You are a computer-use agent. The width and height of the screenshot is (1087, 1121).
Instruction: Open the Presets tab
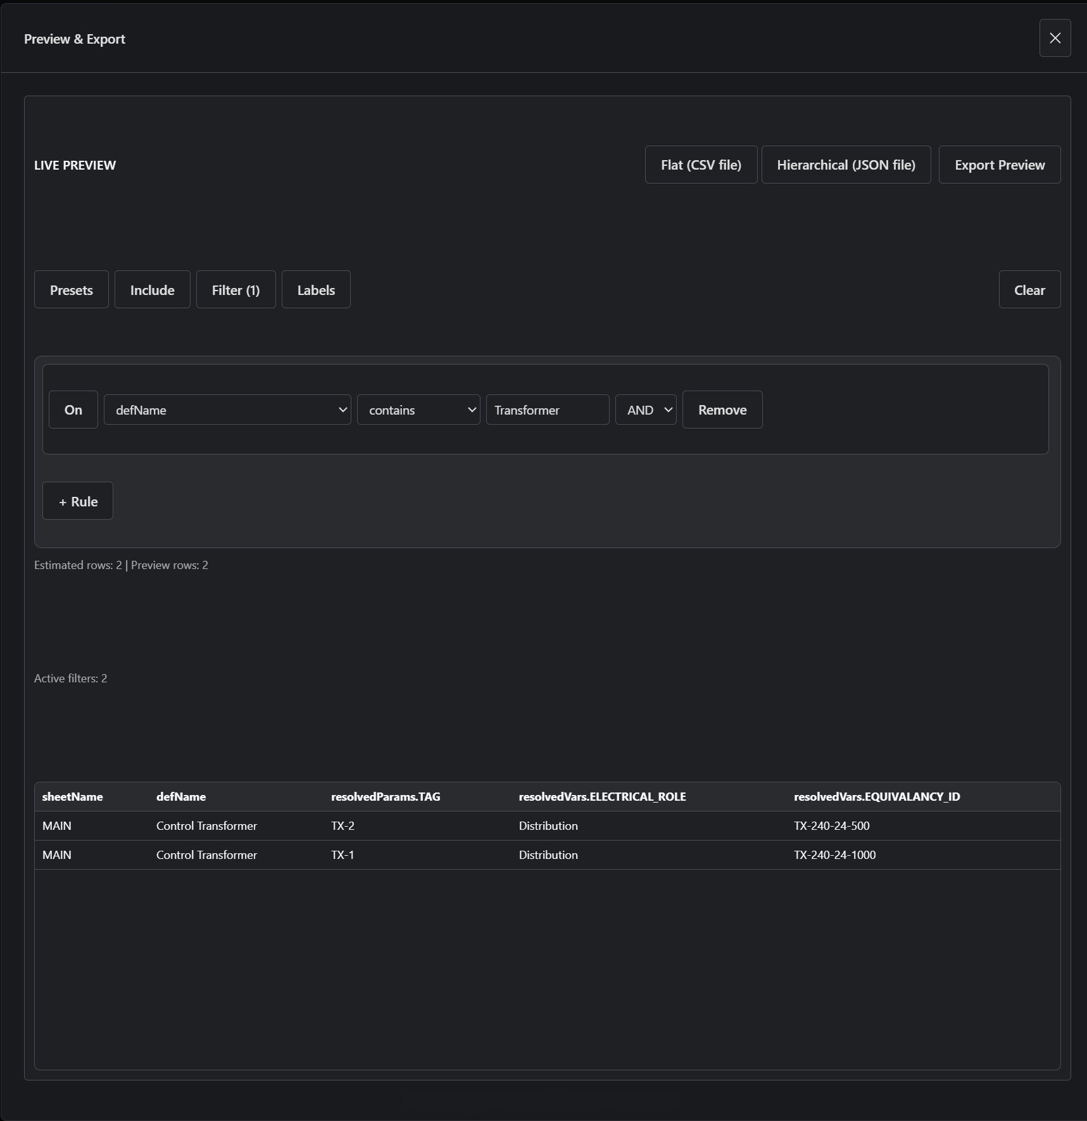[72, 290]
